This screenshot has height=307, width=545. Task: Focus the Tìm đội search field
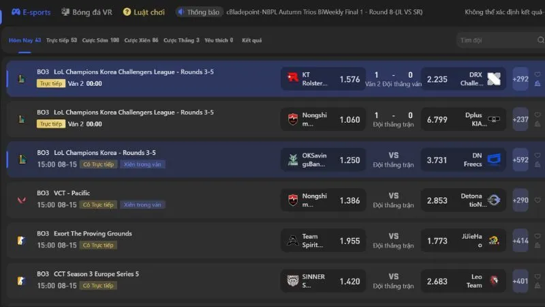pos(497,40)
